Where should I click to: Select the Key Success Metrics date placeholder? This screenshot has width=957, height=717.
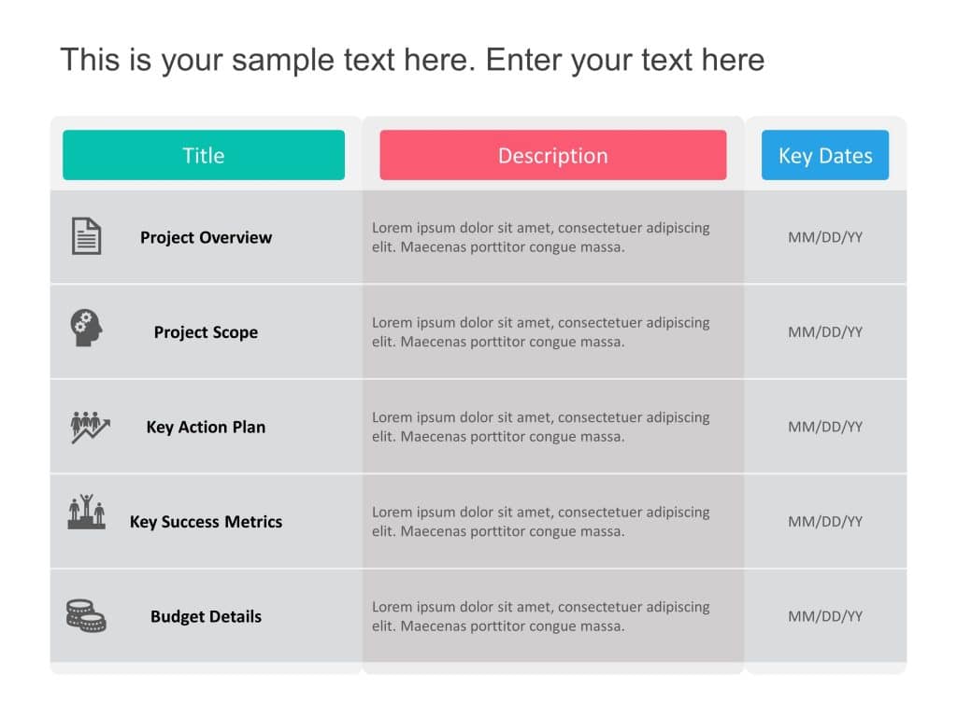coord(825,522)
